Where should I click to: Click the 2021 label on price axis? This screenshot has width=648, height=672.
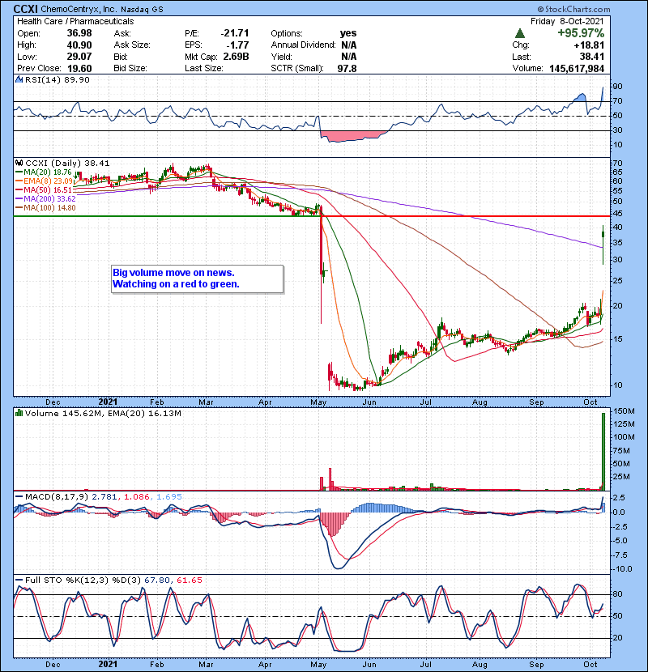[x=108, y=402]
